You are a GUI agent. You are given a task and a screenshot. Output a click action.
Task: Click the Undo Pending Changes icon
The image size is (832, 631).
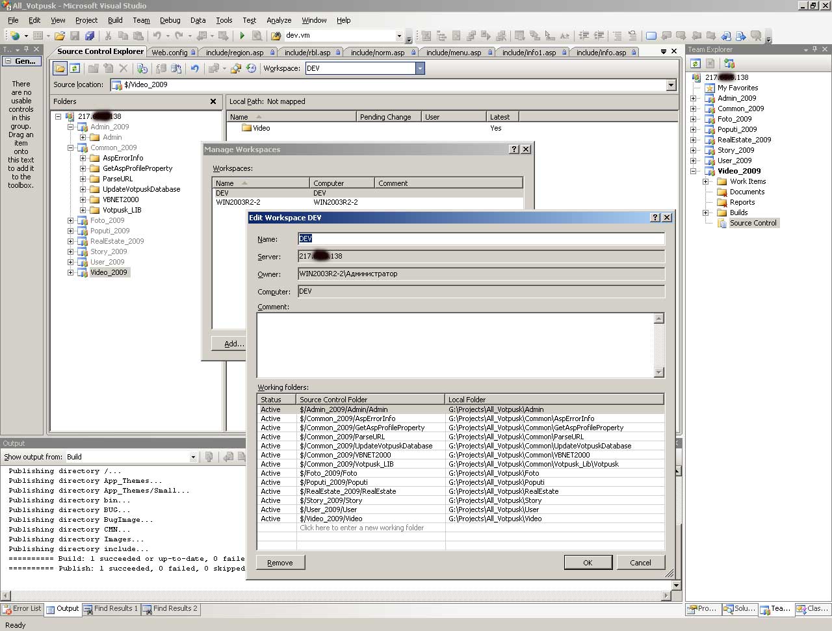pyautogui.click(x=194, y=68)
